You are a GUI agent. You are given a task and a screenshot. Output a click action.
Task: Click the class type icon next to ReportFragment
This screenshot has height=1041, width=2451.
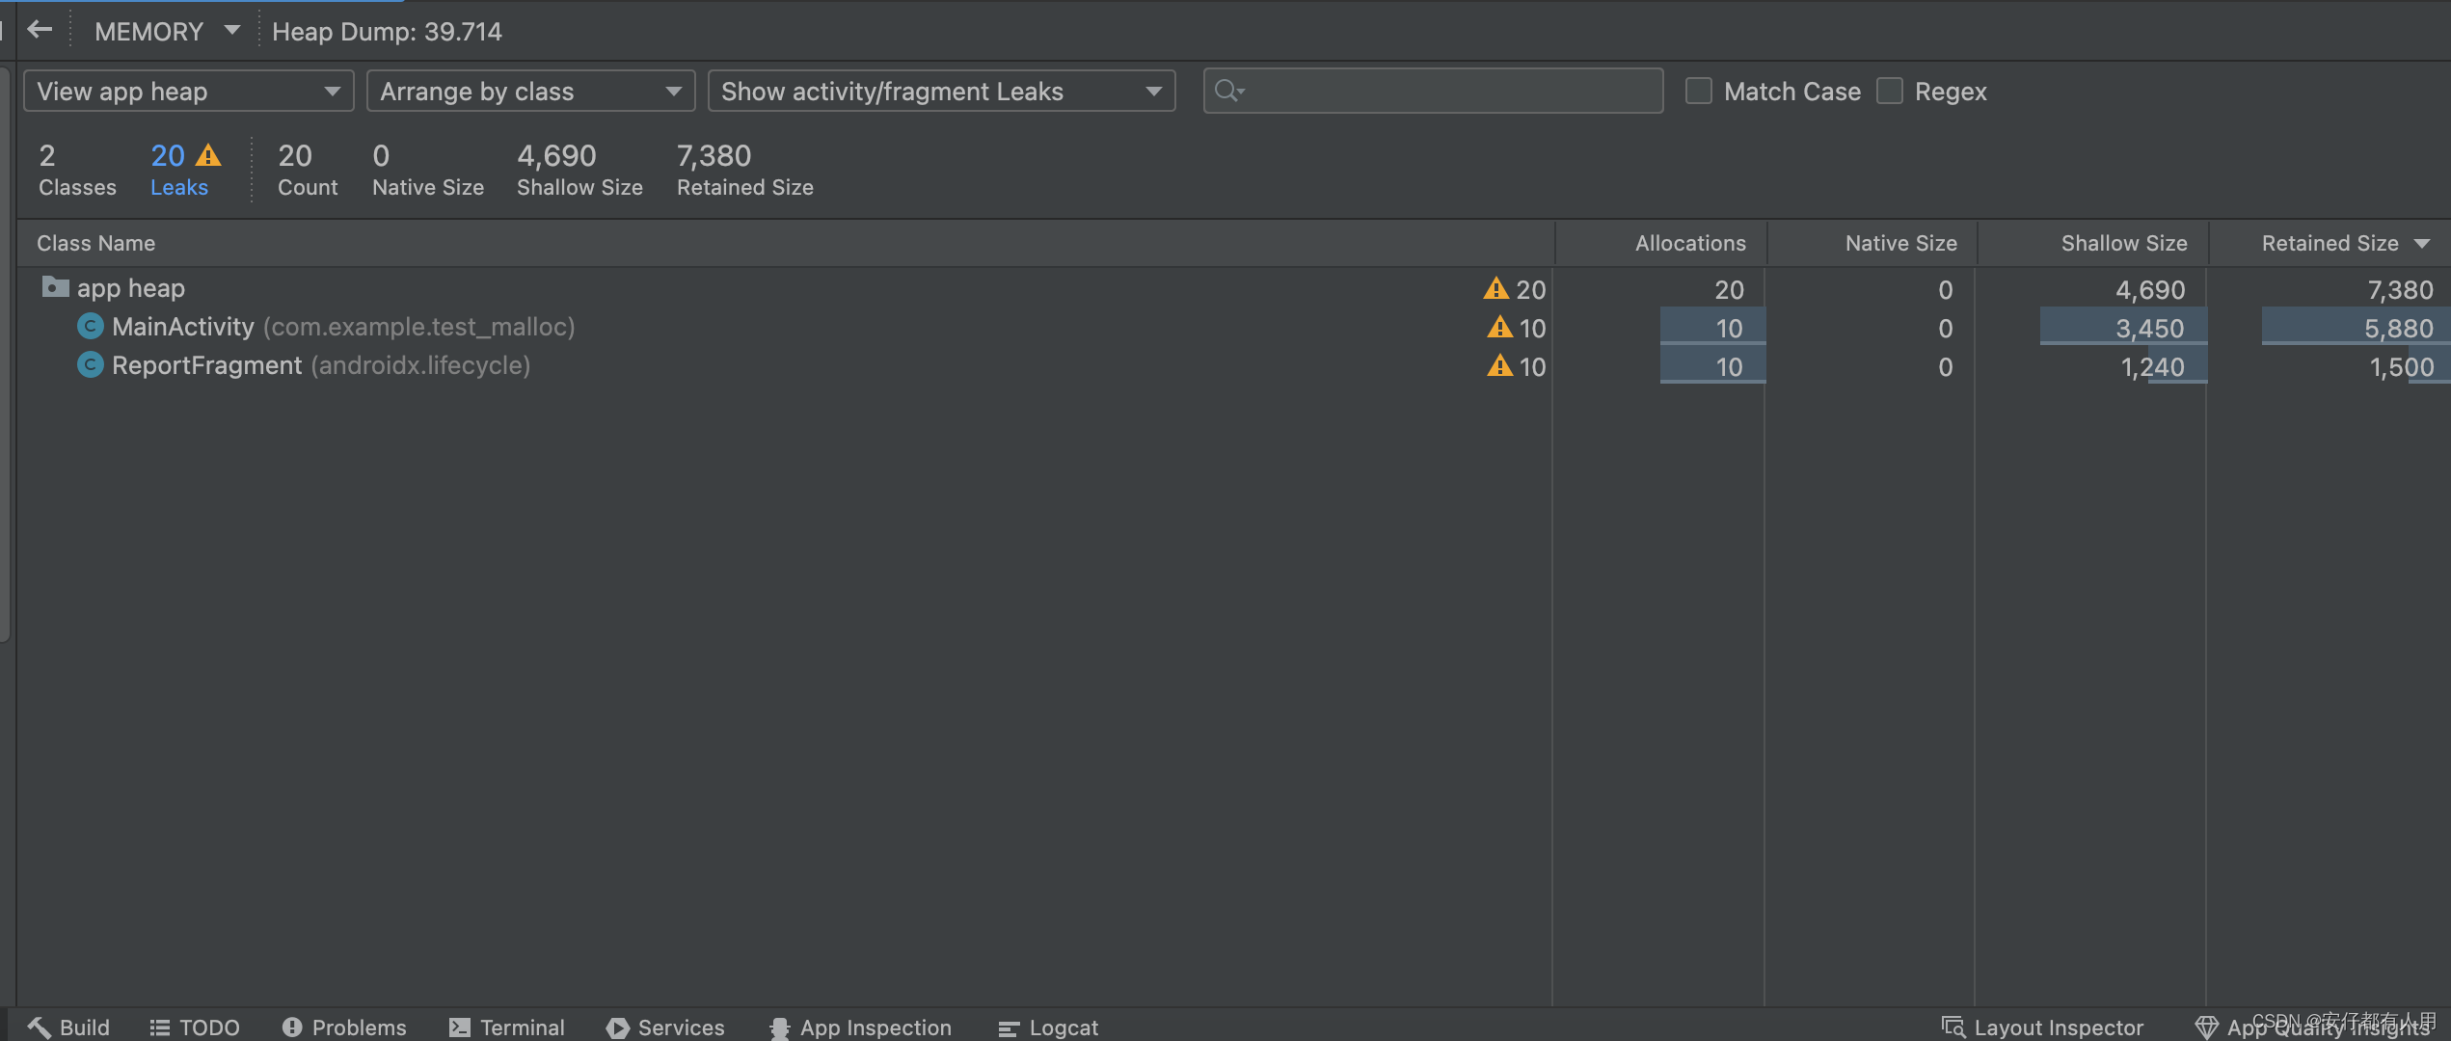[89, 364]
